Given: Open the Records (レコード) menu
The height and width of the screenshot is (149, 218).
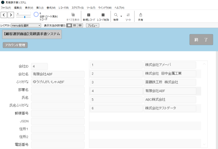Looking at the screenshot, I should point(64,8).
